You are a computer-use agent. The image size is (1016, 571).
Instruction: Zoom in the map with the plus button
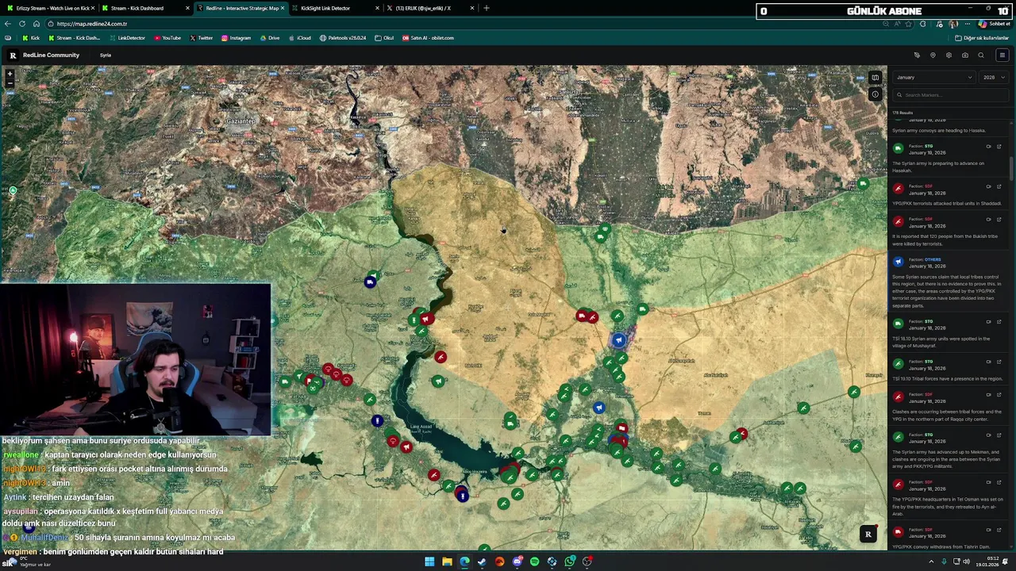click(10, 74)
